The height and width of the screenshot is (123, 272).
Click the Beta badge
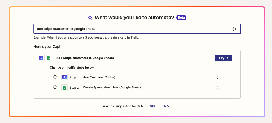[181, 18]
